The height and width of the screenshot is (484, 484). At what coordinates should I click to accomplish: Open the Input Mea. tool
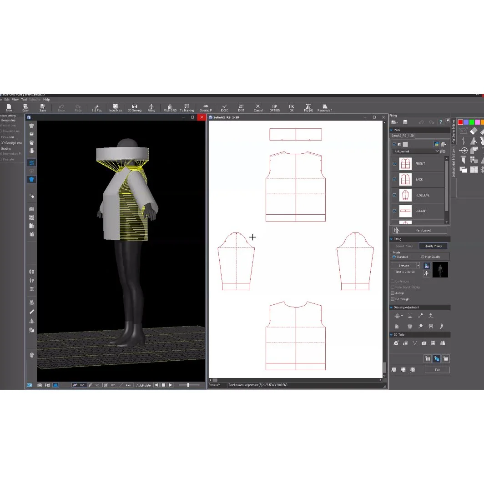pyautogui.click(x=116, y=108)
